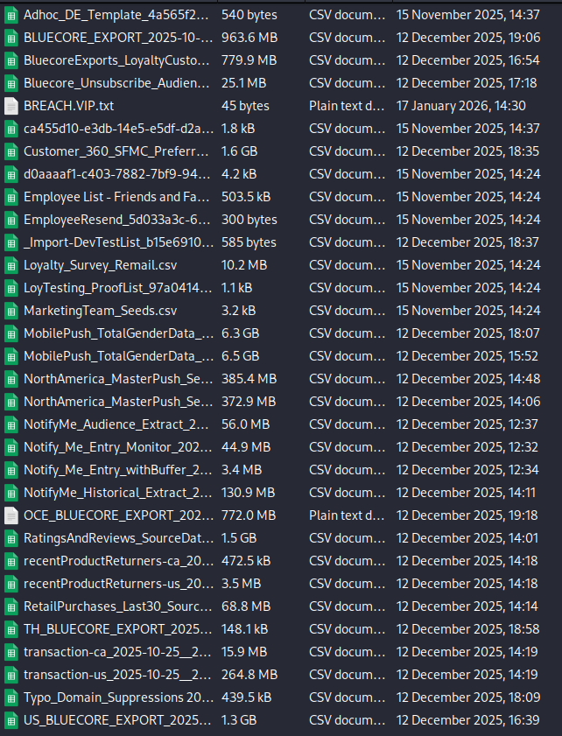This screenshot has height=736, width=562.
Task: Click the spreadsheet icon of BLUECORE_EXPORT_2025-10 file
Action: [11, 38]
